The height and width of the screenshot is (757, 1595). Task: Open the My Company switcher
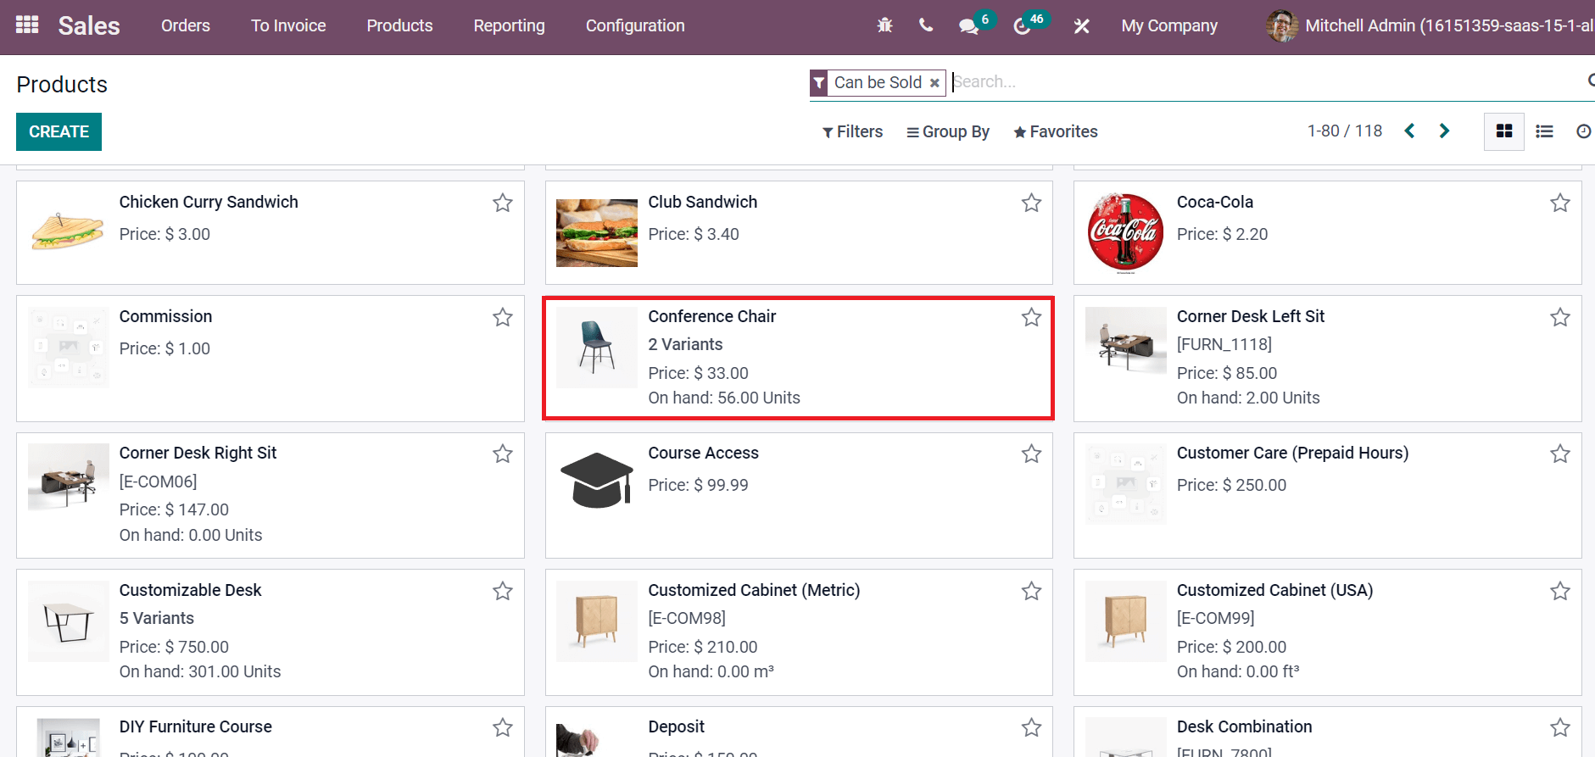click(1169, 25)
